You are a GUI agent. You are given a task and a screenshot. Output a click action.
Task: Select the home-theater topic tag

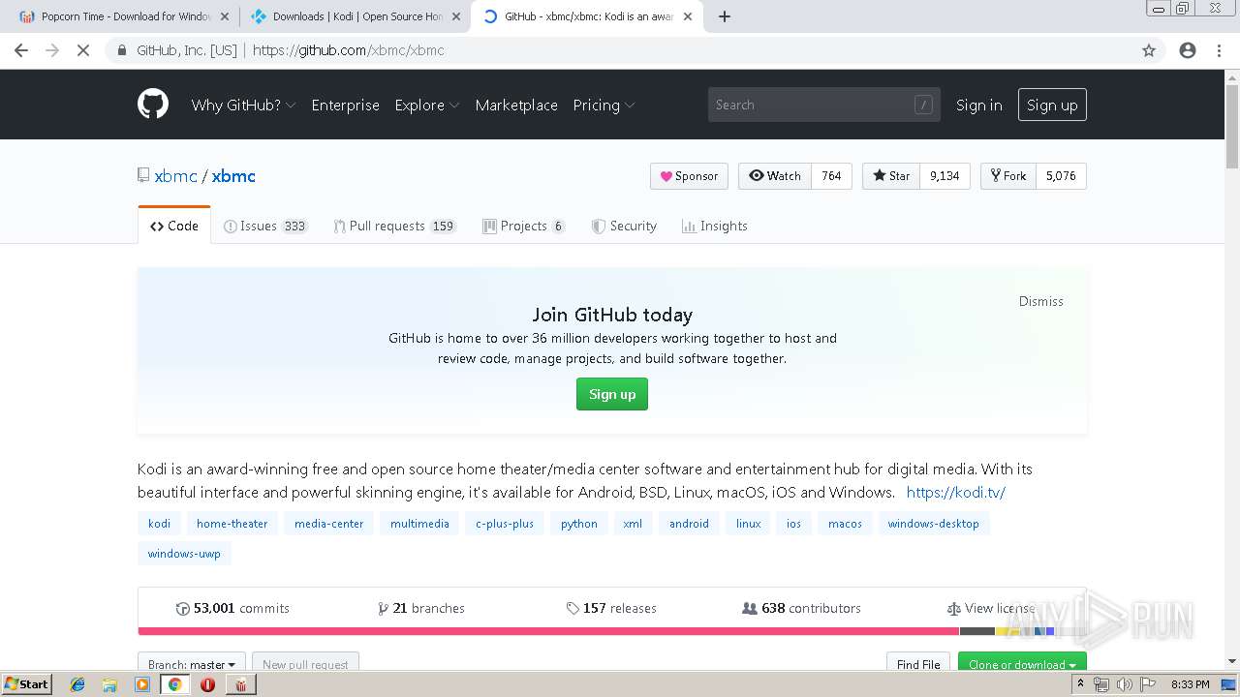(x=232, y=524)
